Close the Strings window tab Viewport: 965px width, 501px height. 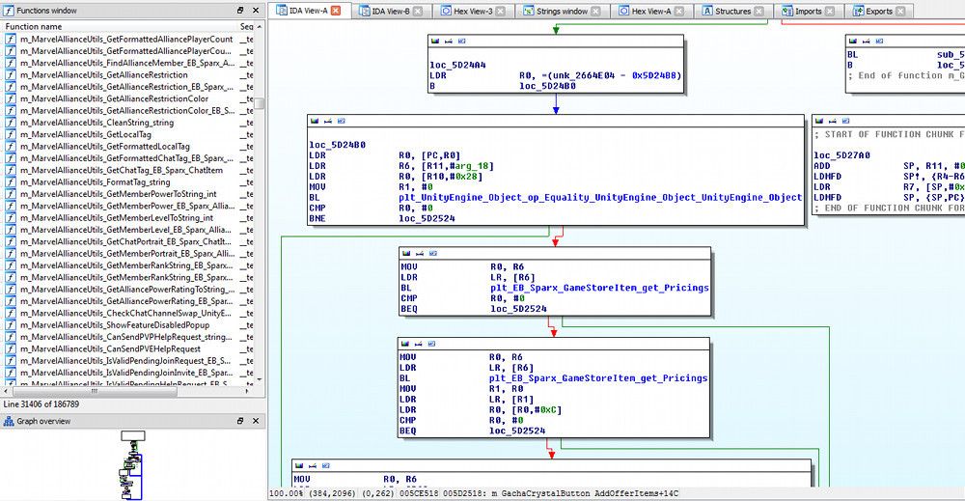595,12
